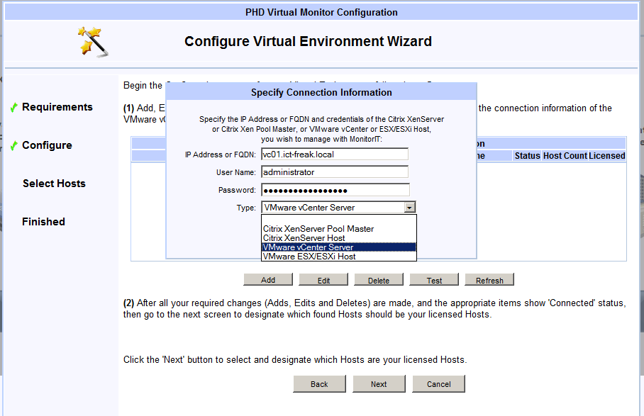Proceed with the Next button
This screenshot has height=416, width=644.
(379, 384)
